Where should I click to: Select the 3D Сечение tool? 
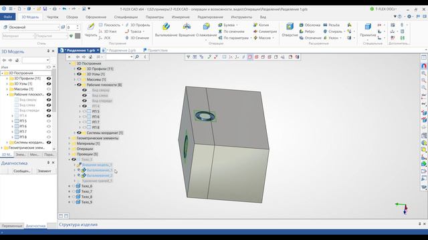[136, 38]
